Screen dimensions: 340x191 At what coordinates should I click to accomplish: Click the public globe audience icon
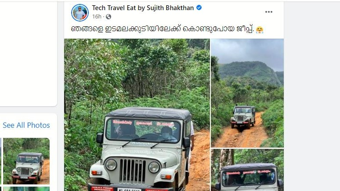coord(109,17)
